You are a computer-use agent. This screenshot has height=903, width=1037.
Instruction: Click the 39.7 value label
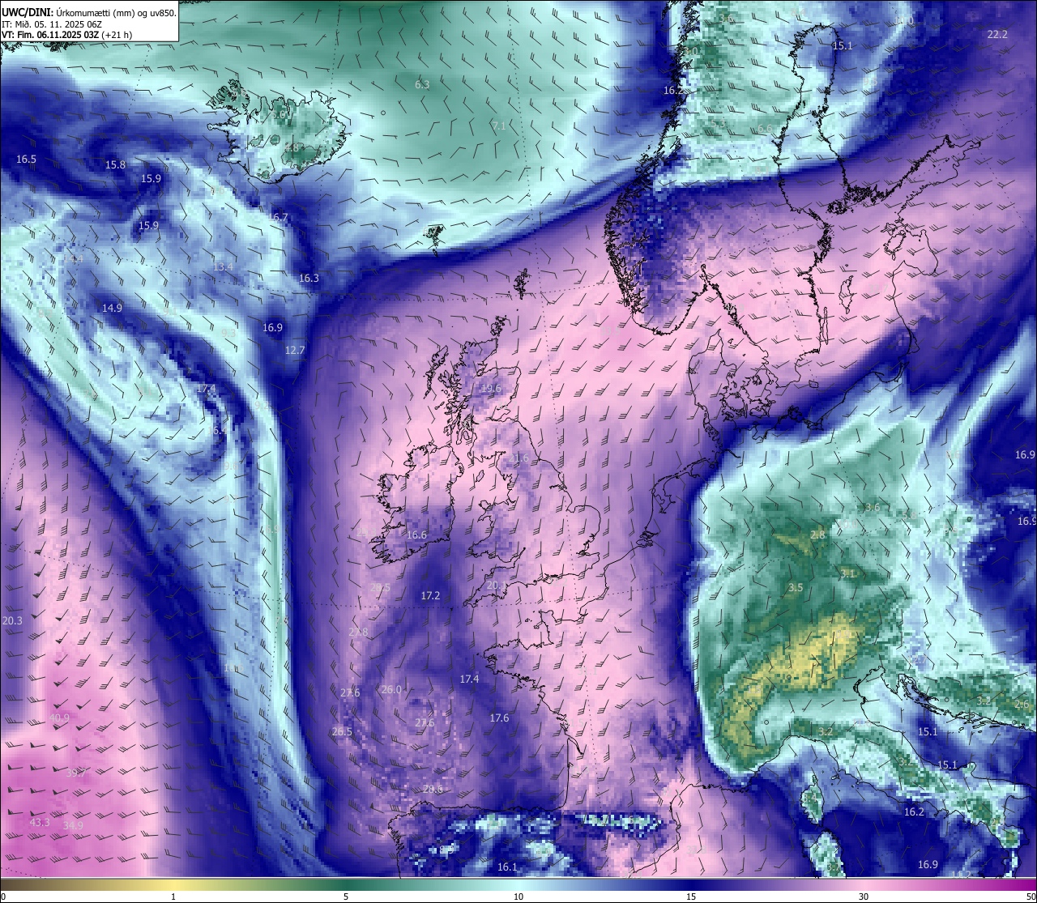(76, 773)
